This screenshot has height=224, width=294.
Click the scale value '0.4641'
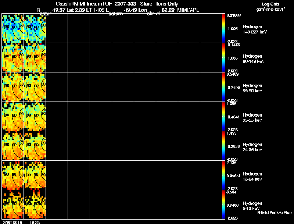234,117
